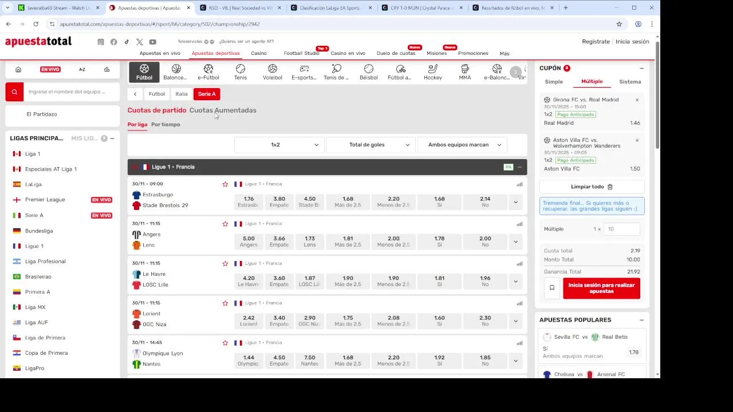Open the Casino menu item
733x412 pixels.
pyautogui.click(x=259, y=53)
